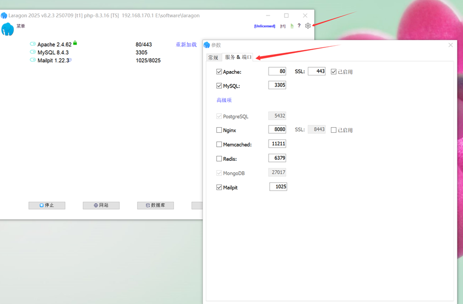Click the 网站 button

tap(101, 205)
